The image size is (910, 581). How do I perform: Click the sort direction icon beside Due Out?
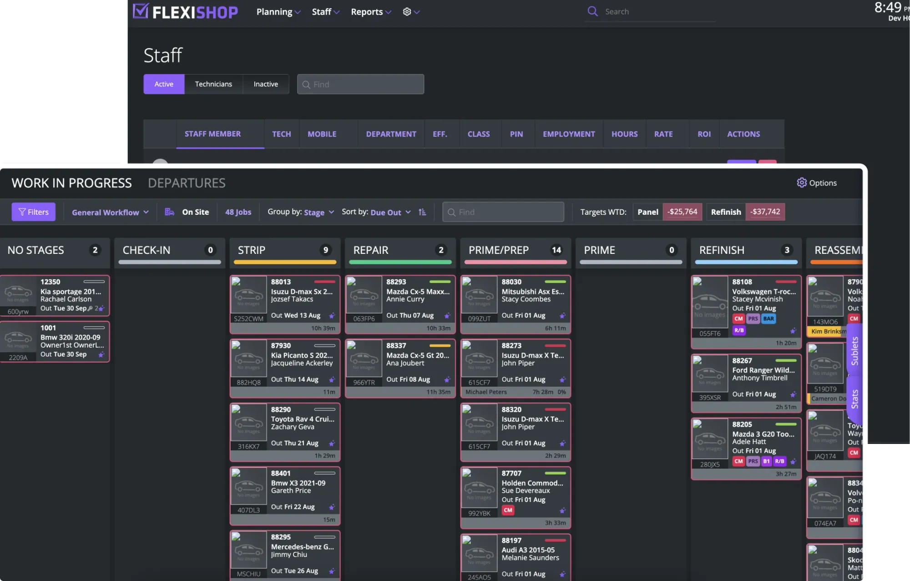pyautogui.click(x=422, y=212)
